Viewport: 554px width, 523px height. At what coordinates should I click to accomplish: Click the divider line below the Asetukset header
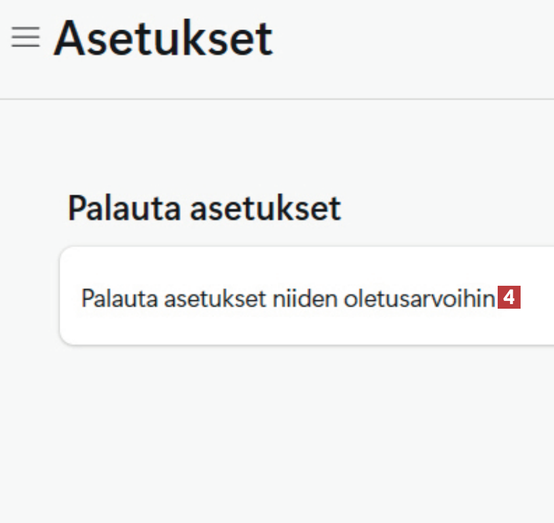277,99
